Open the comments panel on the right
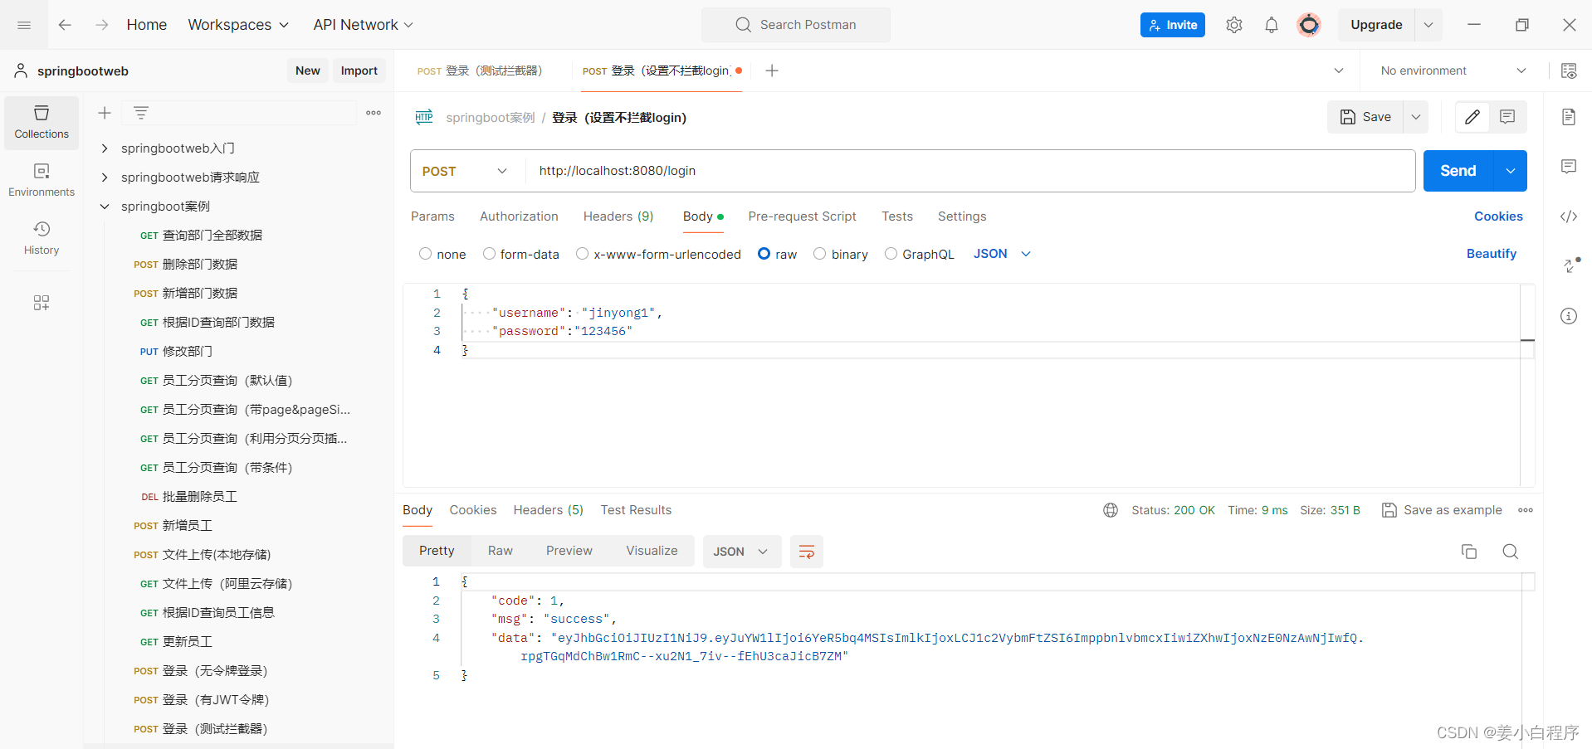The width and height of the screenshot is (1592, 749). [x=1568, y=167]
